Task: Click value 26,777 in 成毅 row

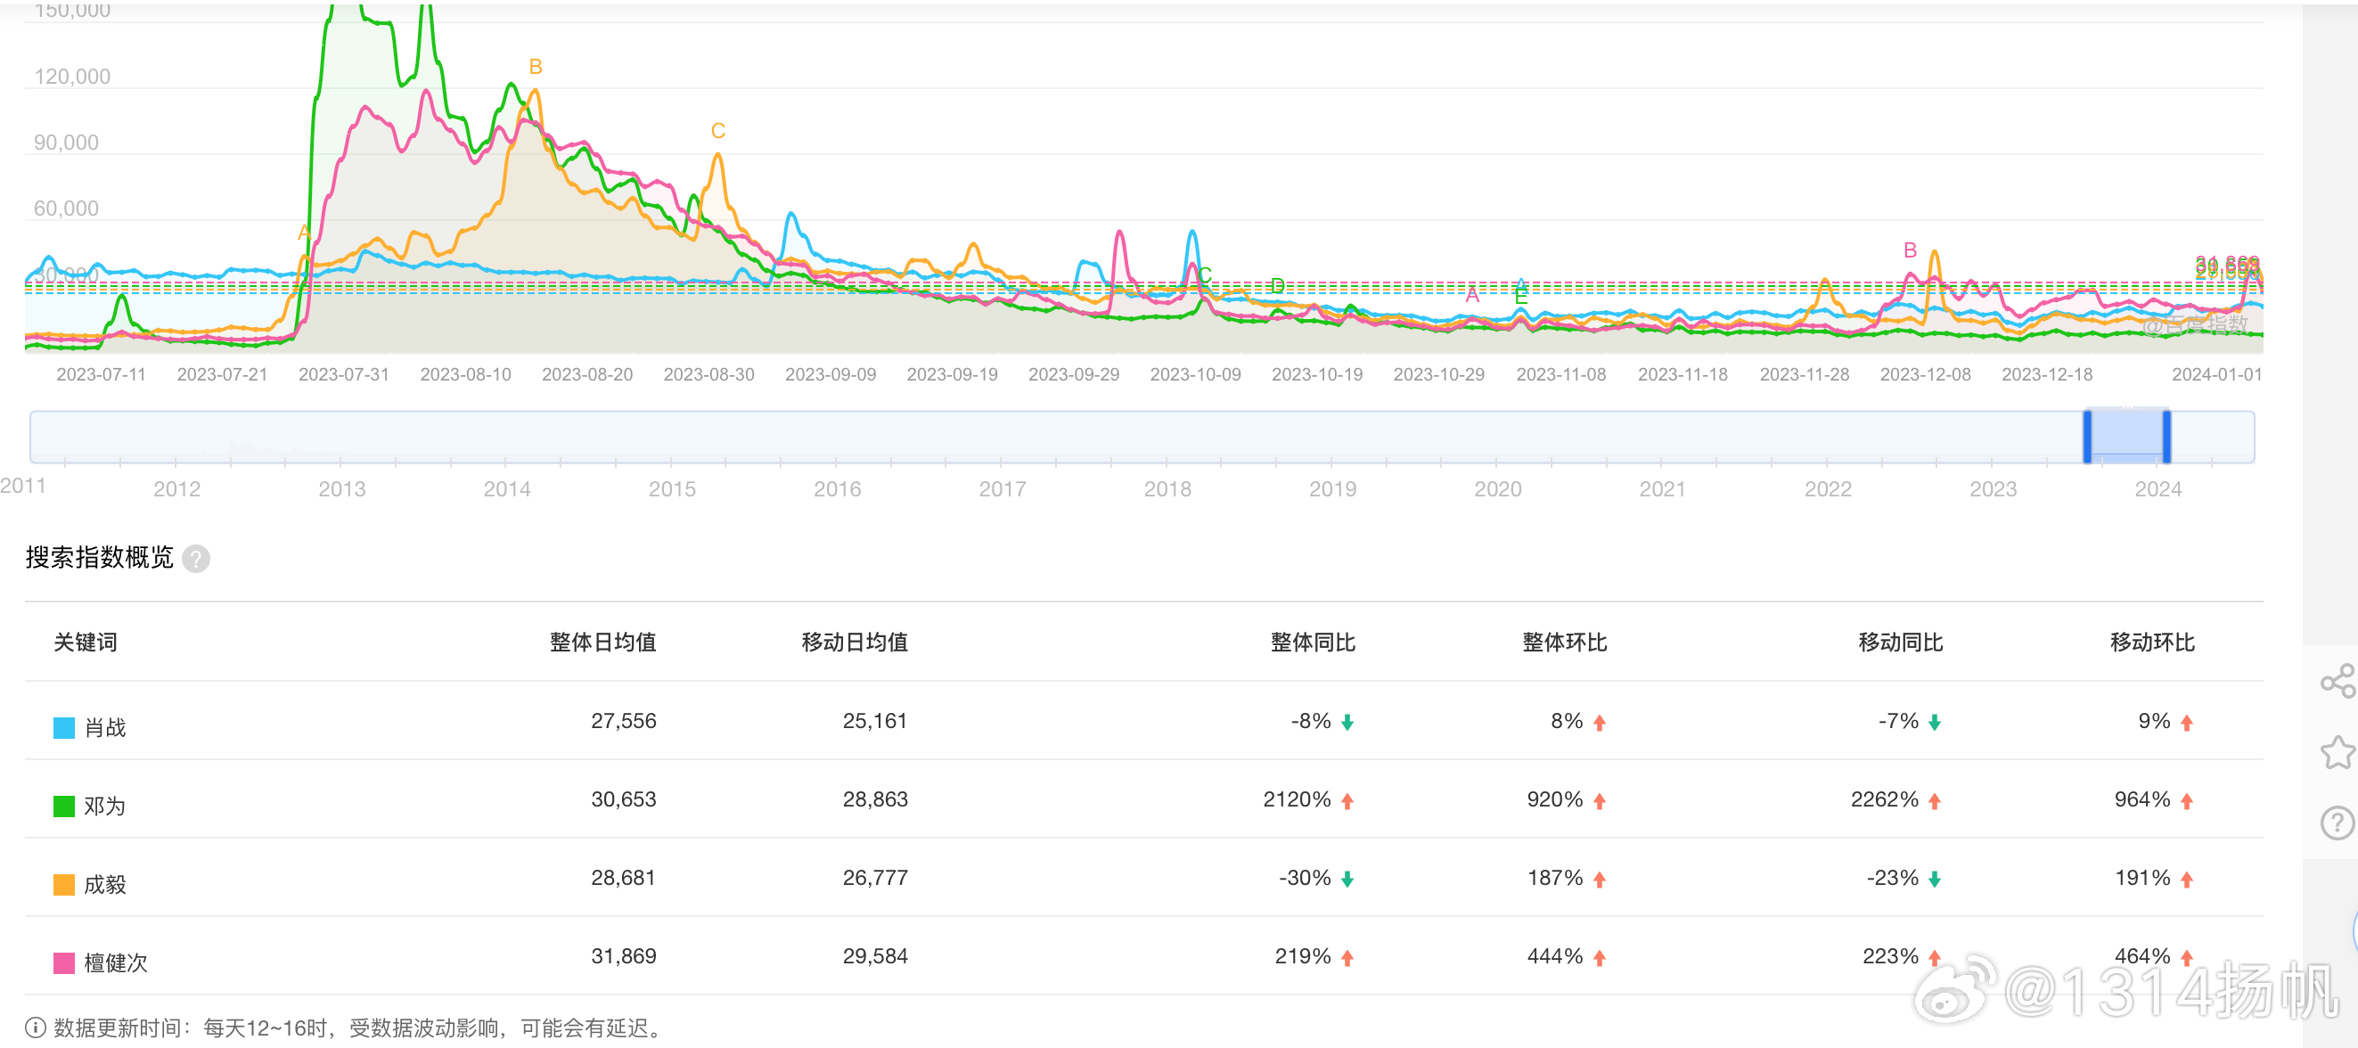Action: (x=875, y=878)
